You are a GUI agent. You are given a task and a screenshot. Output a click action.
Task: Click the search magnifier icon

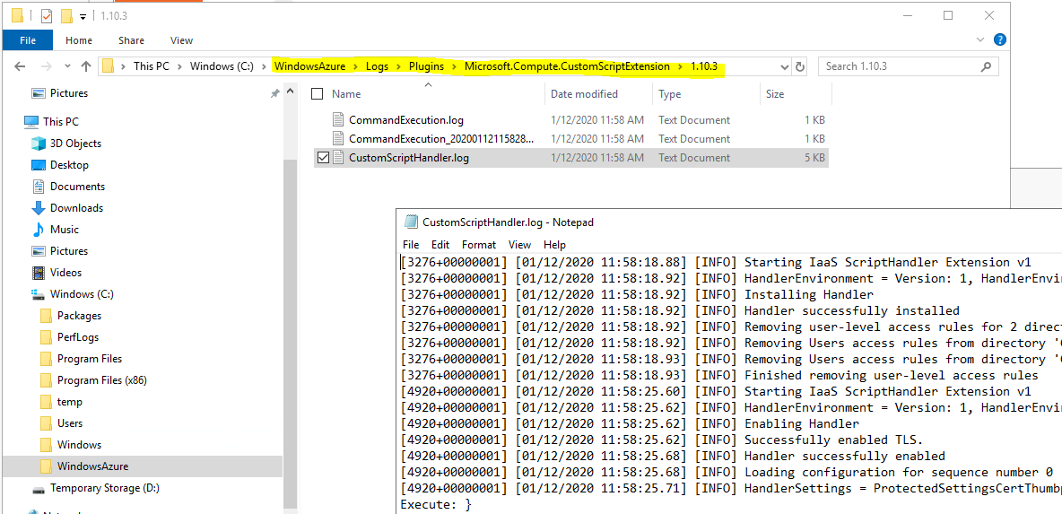(x=986, y=66)
